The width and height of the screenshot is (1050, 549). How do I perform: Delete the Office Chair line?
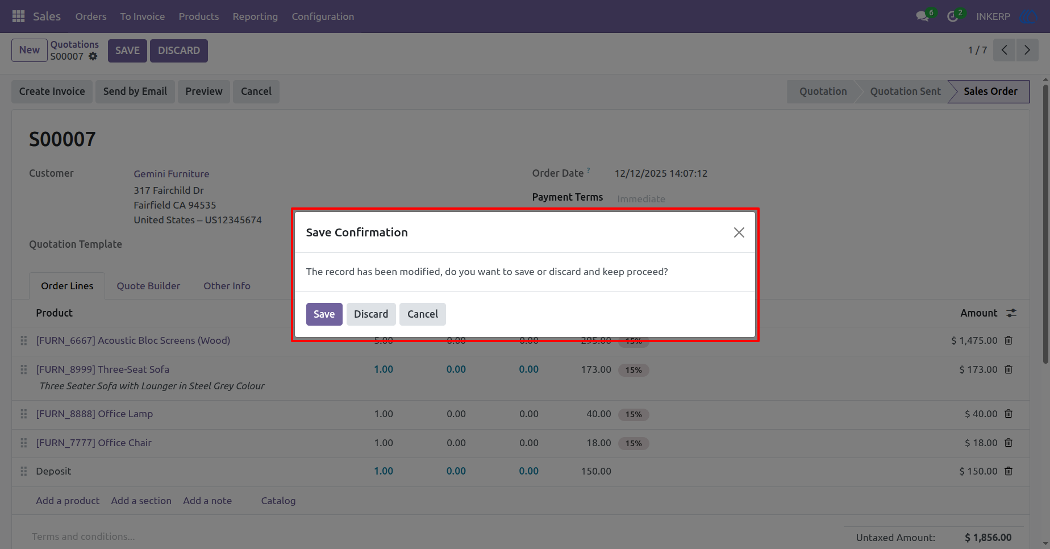1009,443
